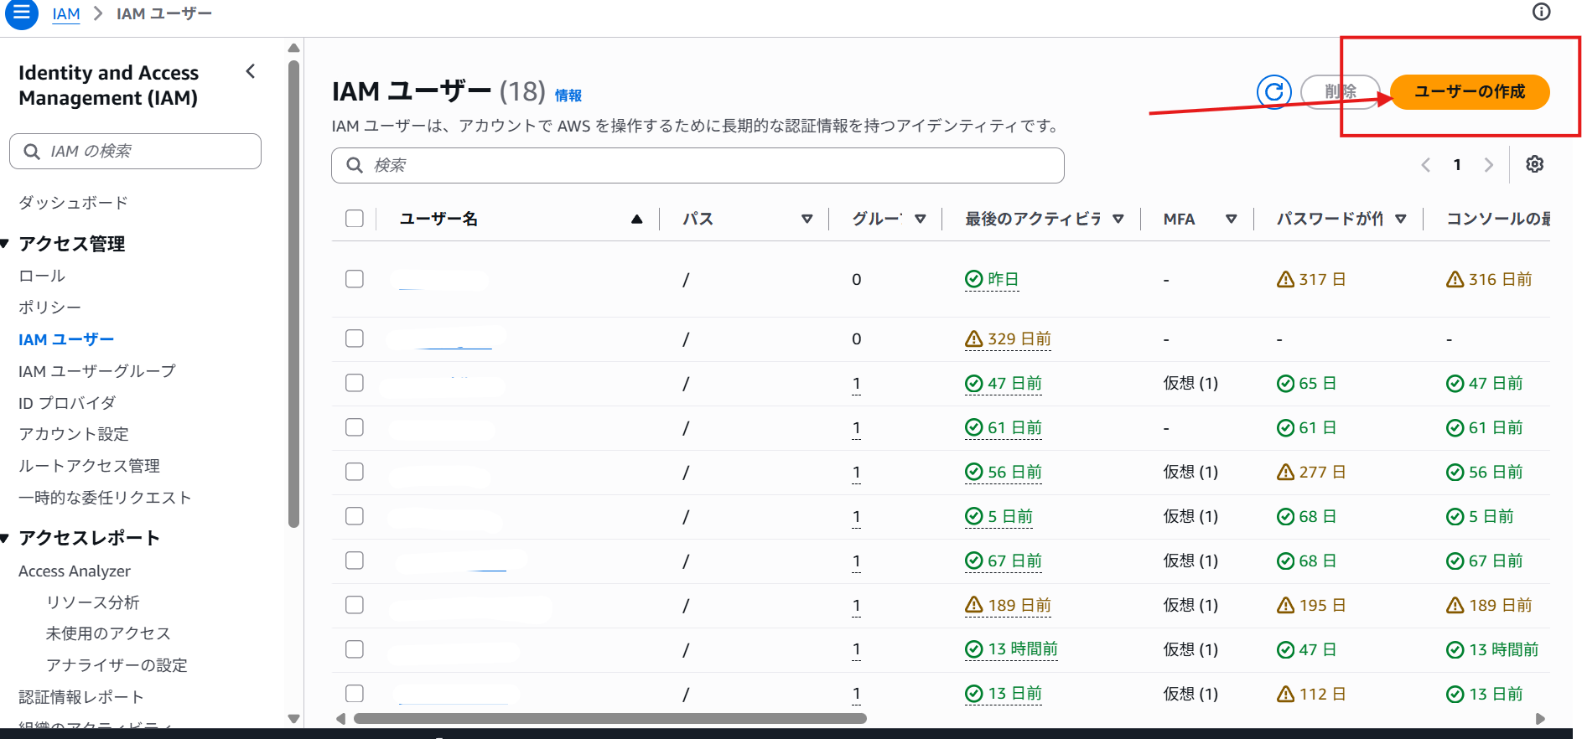Collapse the アクセス管理 section

5,244
